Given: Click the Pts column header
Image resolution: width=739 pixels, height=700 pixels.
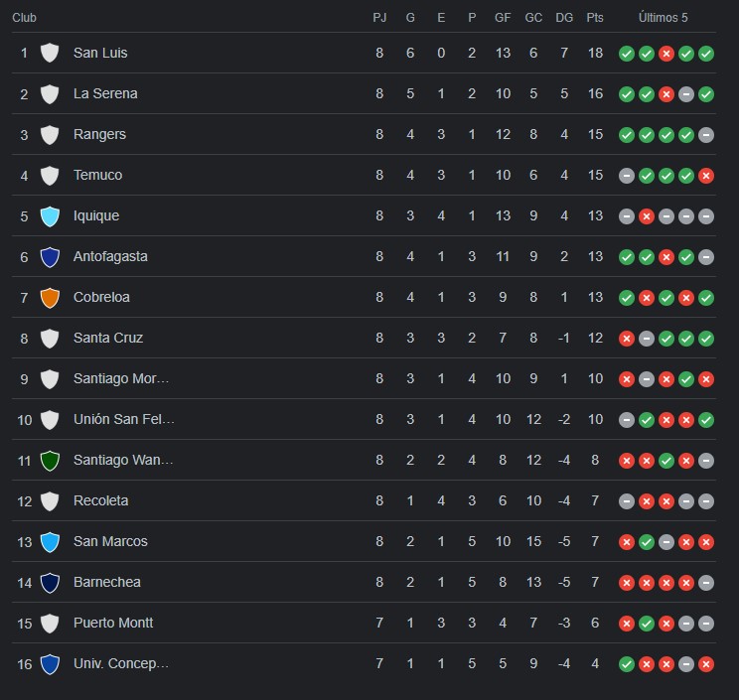Looking at the screenshot, I should coord(595,18).
